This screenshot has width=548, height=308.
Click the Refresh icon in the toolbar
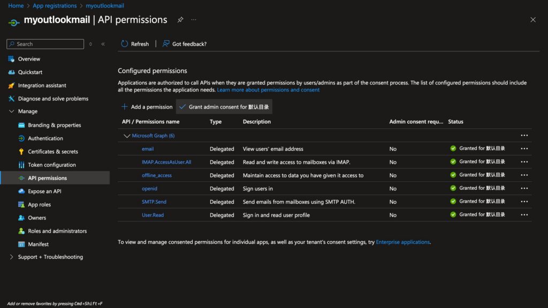(125, 44)
